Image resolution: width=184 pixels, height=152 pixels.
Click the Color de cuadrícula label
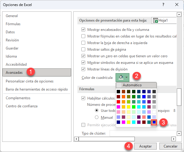[97, 78]
